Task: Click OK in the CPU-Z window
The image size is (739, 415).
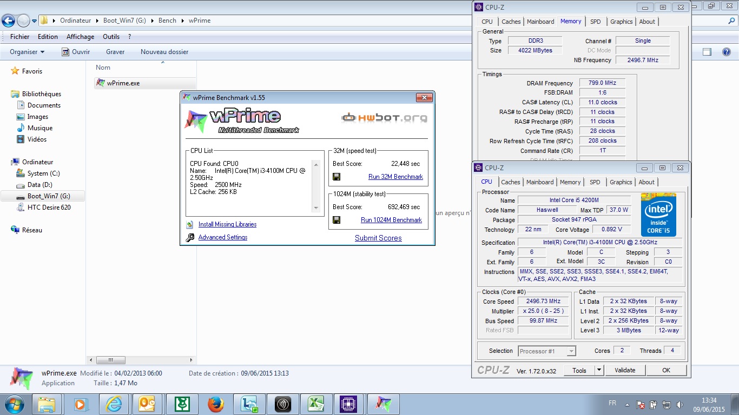Action: [666, 370]
